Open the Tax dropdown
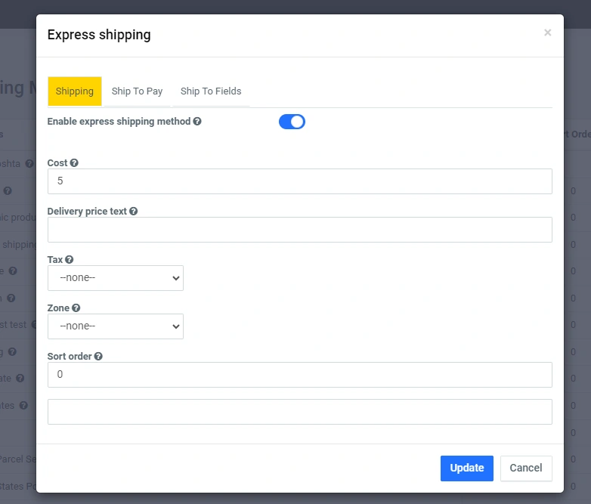This screenshot has width=591, height=504. point(116,278)
